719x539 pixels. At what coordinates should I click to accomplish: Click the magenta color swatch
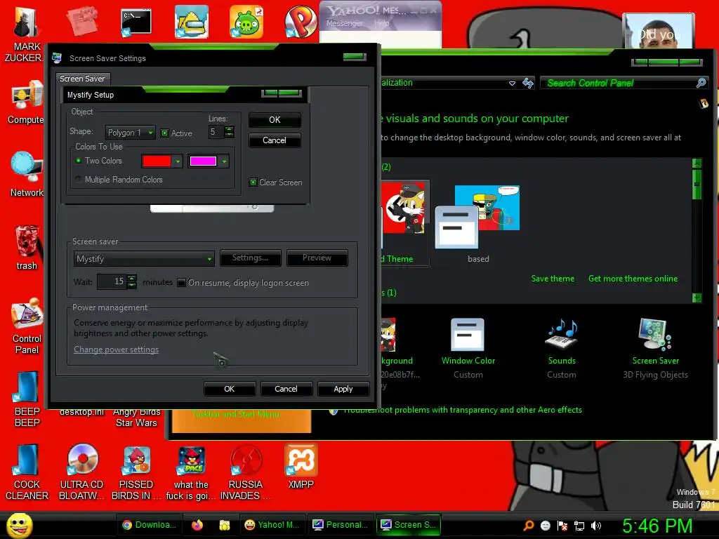pos(203,161)
